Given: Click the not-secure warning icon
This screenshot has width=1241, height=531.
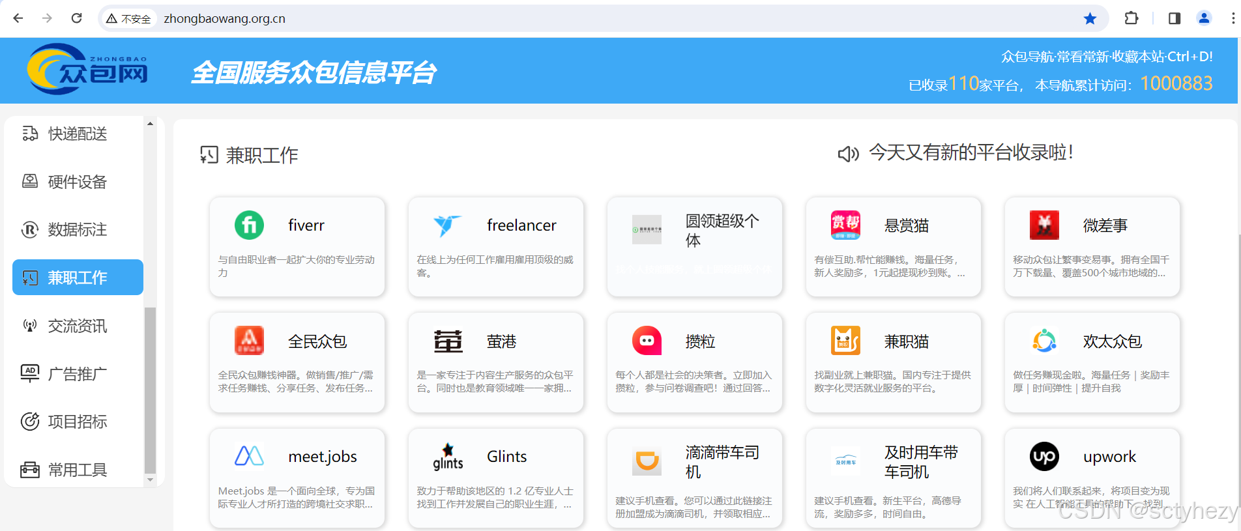Looking at the screenshot, I should [x=112, y=19].
